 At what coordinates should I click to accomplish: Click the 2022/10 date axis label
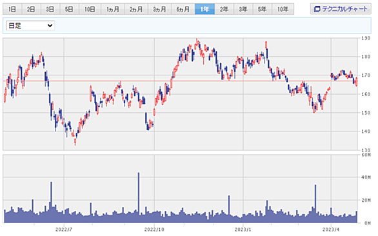click(154, 230)
